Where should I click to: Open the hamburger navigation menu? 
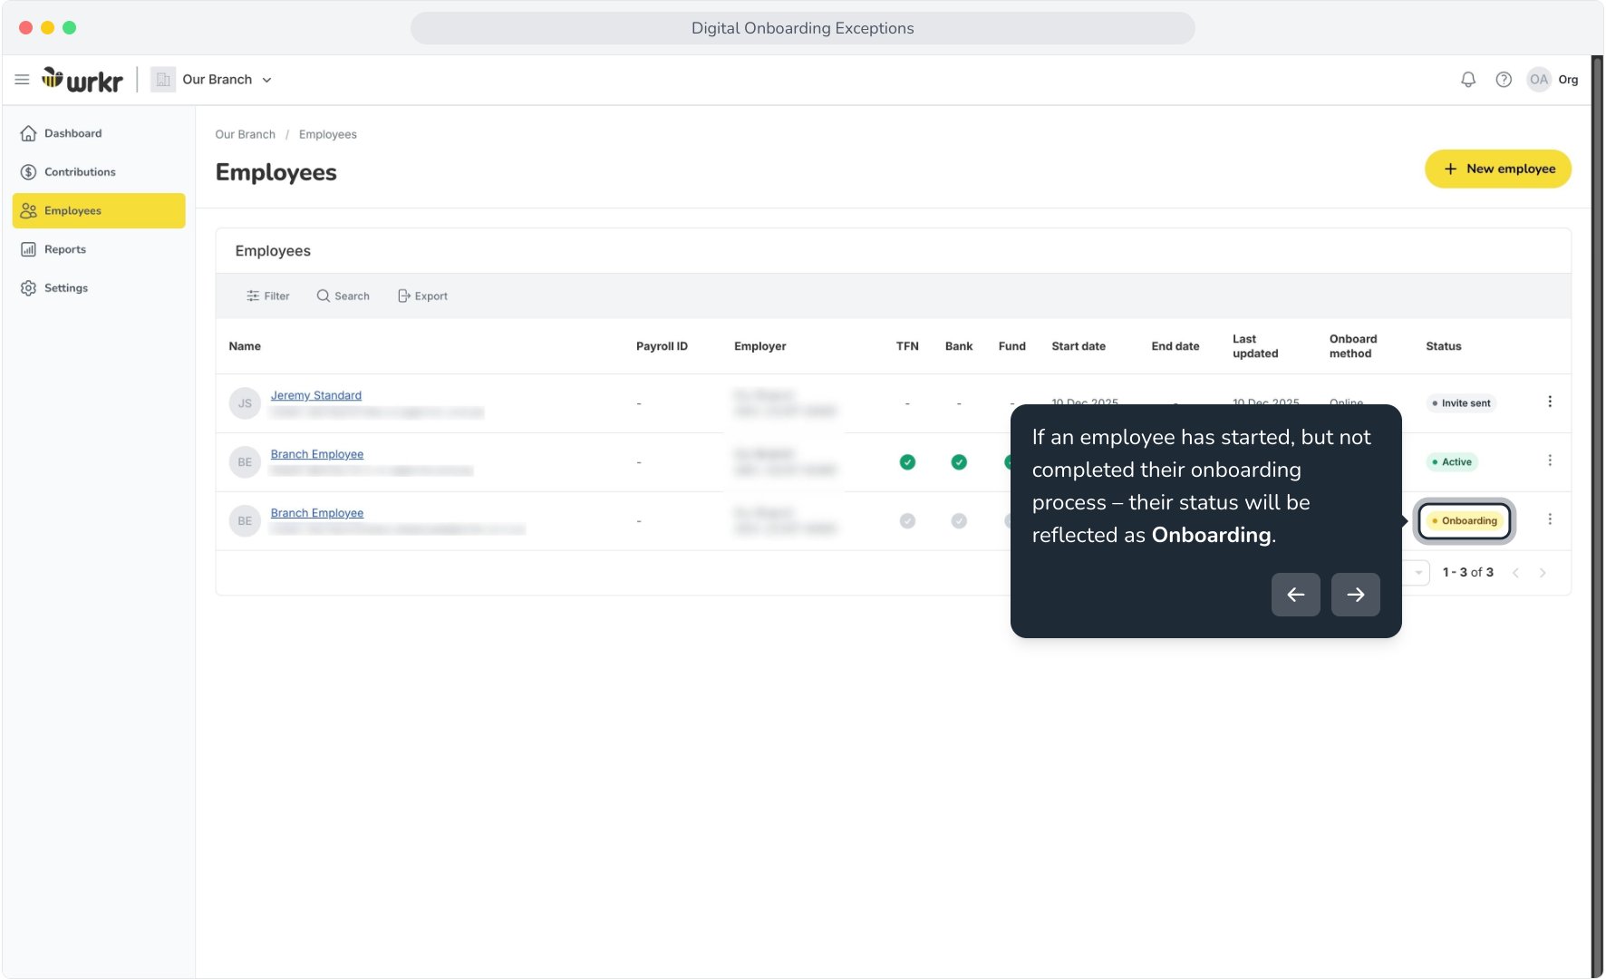pos(22,80)
